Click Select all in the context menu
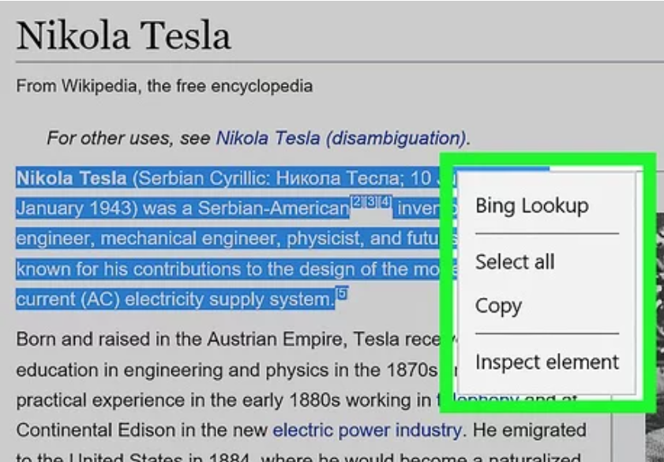The height and width of the screenshot is (462, 664). [x=515, y=262]
